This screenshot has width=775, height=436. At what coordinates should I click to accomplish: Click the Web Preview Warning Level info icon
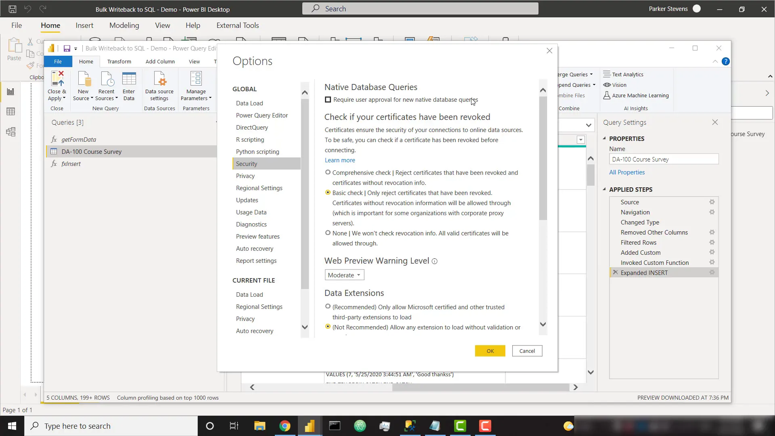(434, 261)
